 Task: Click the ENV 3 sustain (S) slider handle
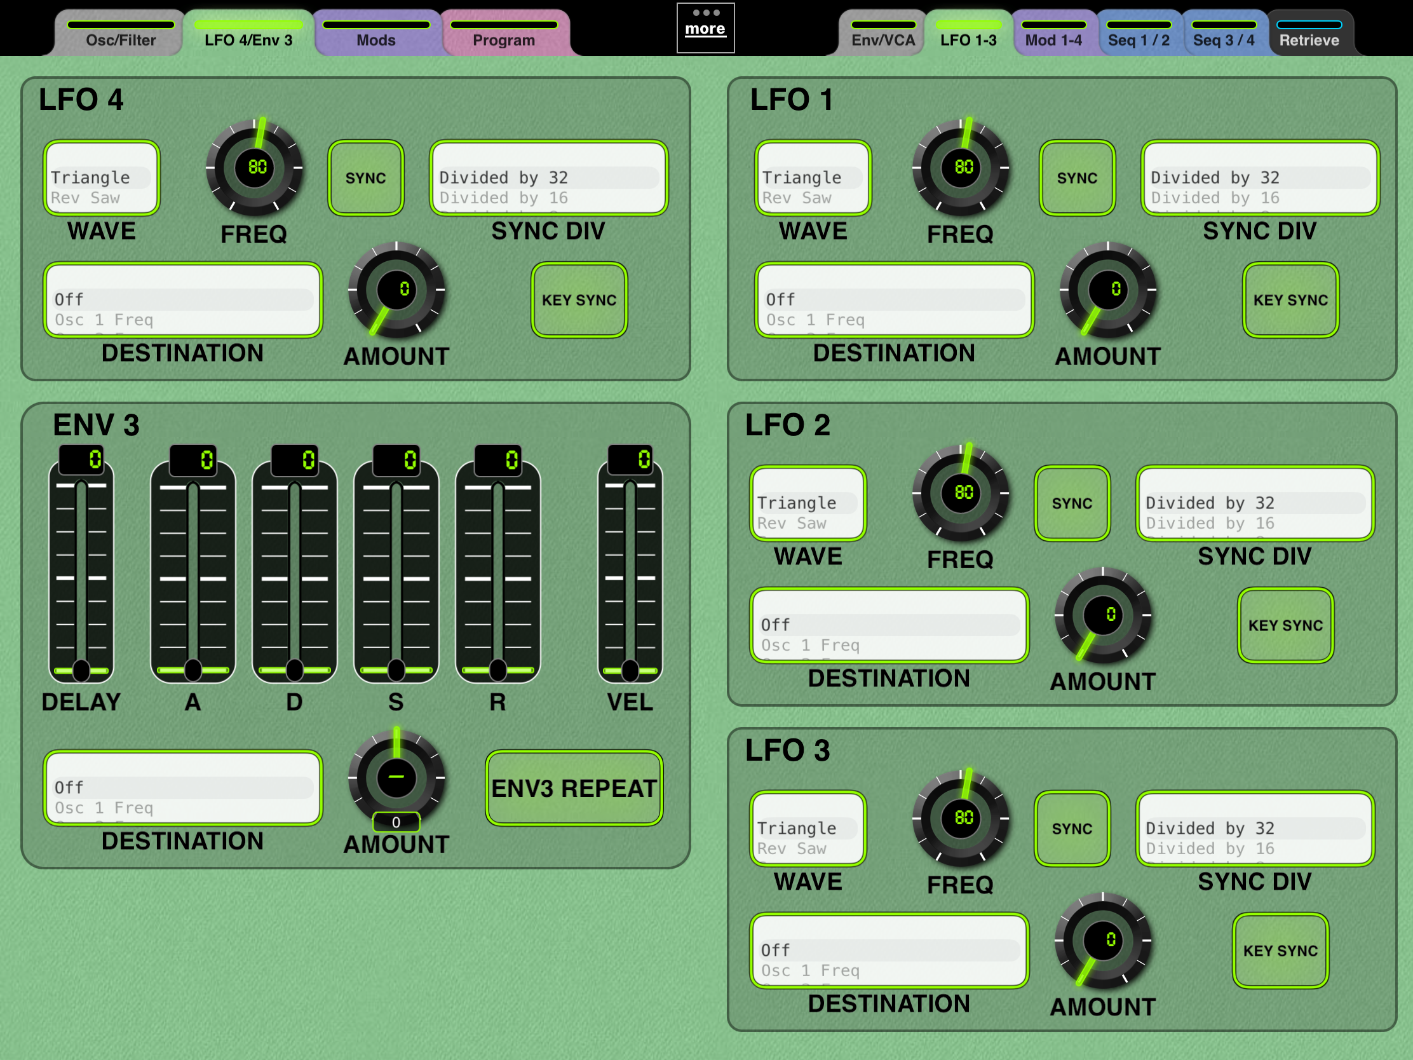[x=396, y=670]
